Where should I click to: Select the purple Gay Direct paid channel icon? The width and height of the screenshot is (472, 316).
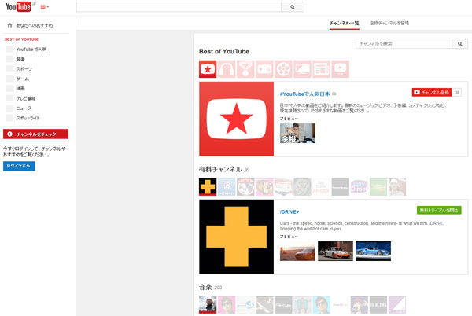coord(360,187)
